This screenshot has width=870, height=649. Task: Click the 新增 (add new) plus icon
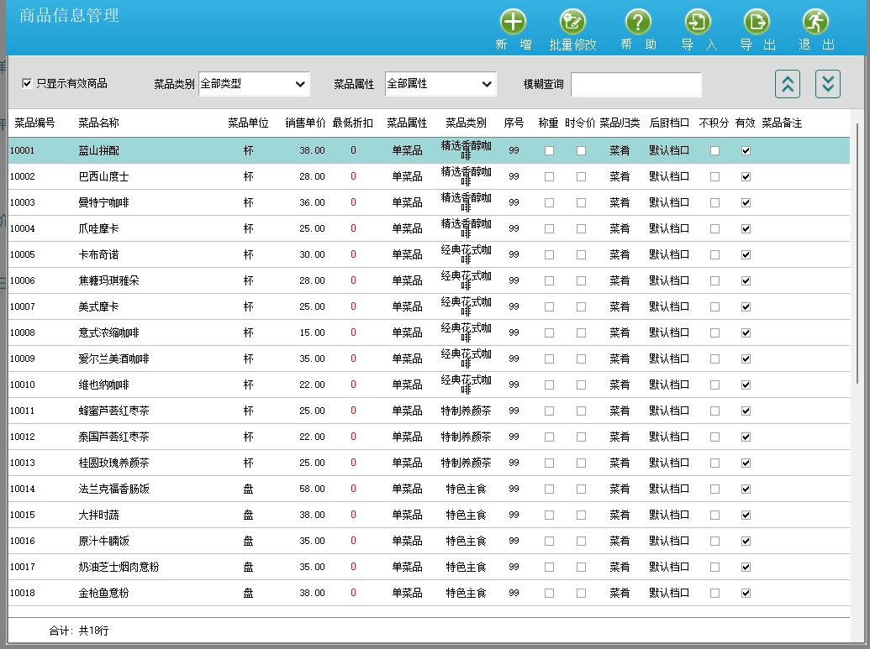(x=513, y=23)
